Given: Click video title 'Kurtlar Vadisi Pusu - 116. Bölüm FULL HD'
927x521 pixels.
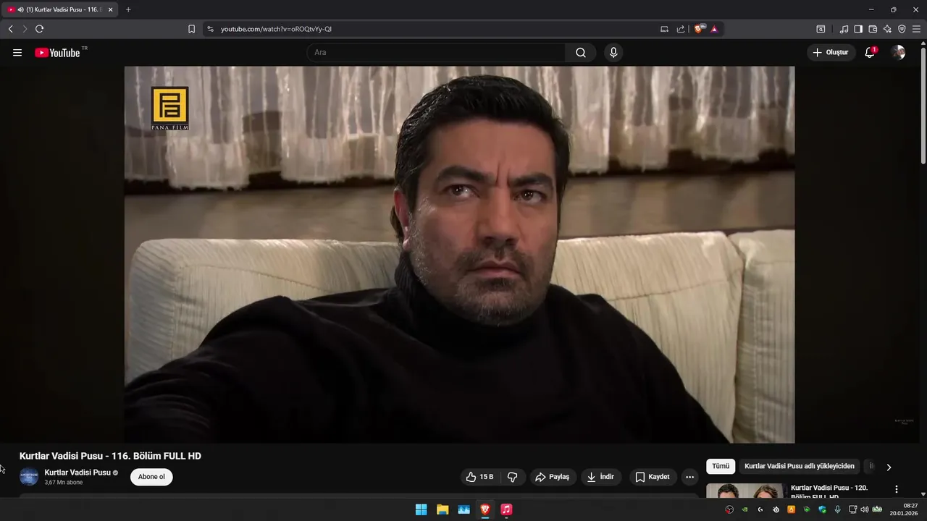Looking at the screenshot, I should click(110, 456).
